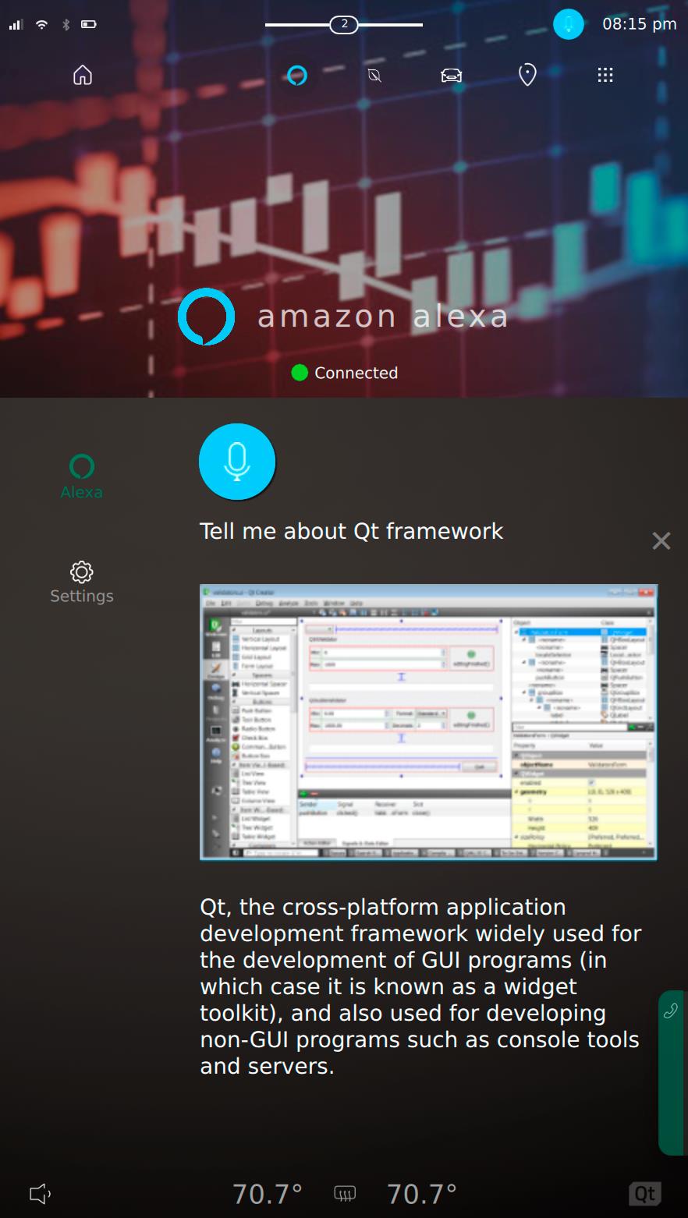Tap the small microphone icon near clock
This screenshot has height=1218, width=688.
569,24
